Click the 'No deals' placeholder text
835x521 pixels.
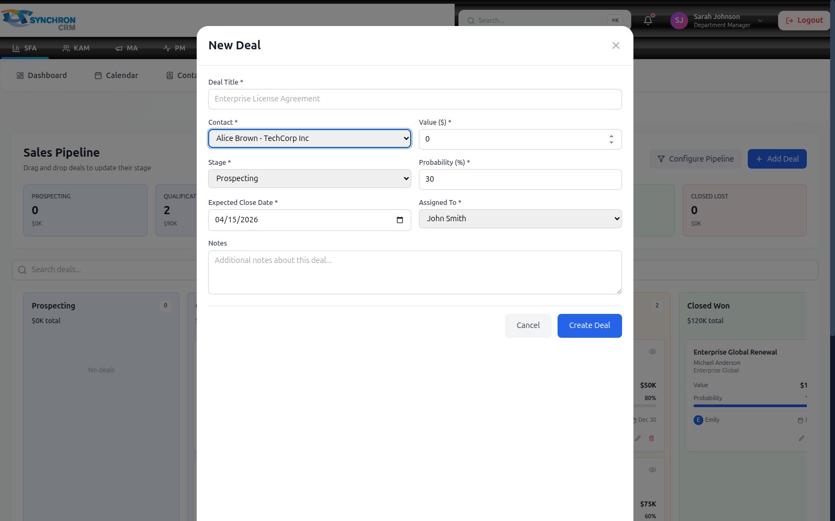tap(101, 370)
